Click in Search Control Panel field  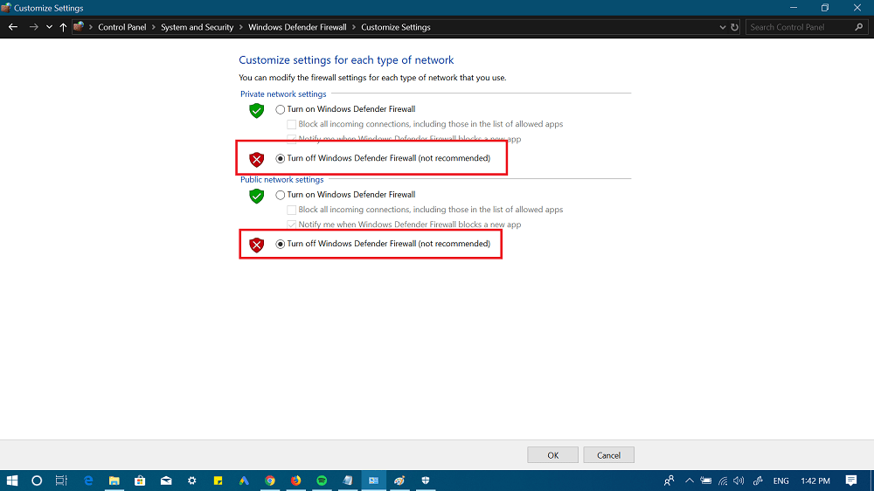click(800, 27)
